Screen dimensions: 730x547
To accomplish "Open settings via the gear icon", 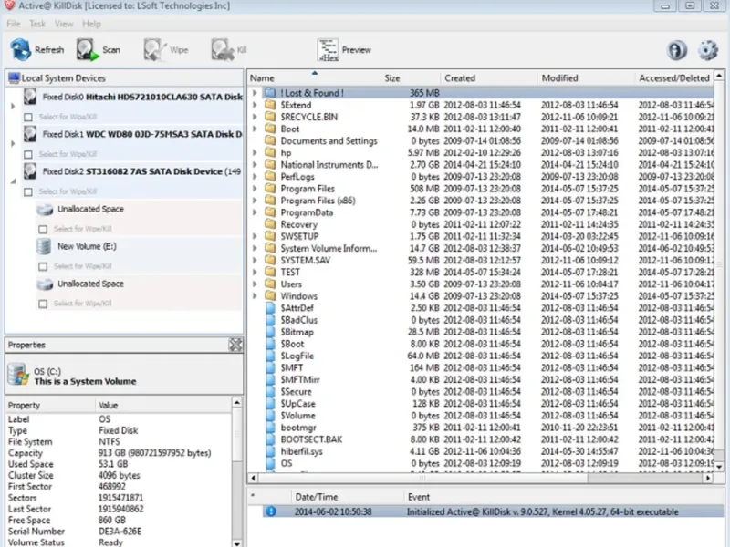I will click(708, 50).
